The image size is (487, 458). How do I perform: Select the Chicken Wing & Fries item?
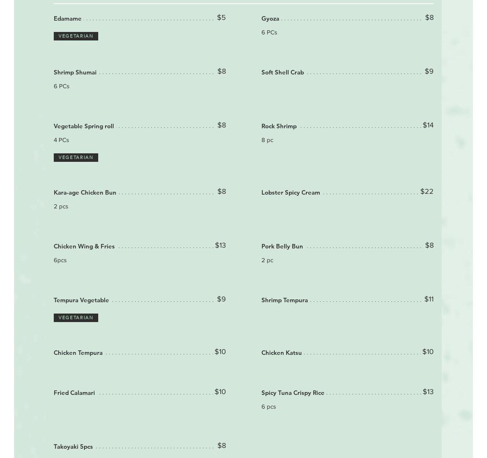(84, 246)
